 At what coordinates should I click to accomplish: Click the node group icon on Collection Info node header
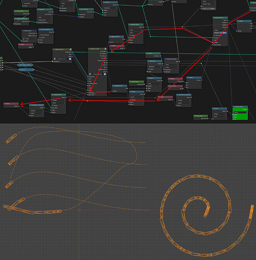tap(71, 49)
